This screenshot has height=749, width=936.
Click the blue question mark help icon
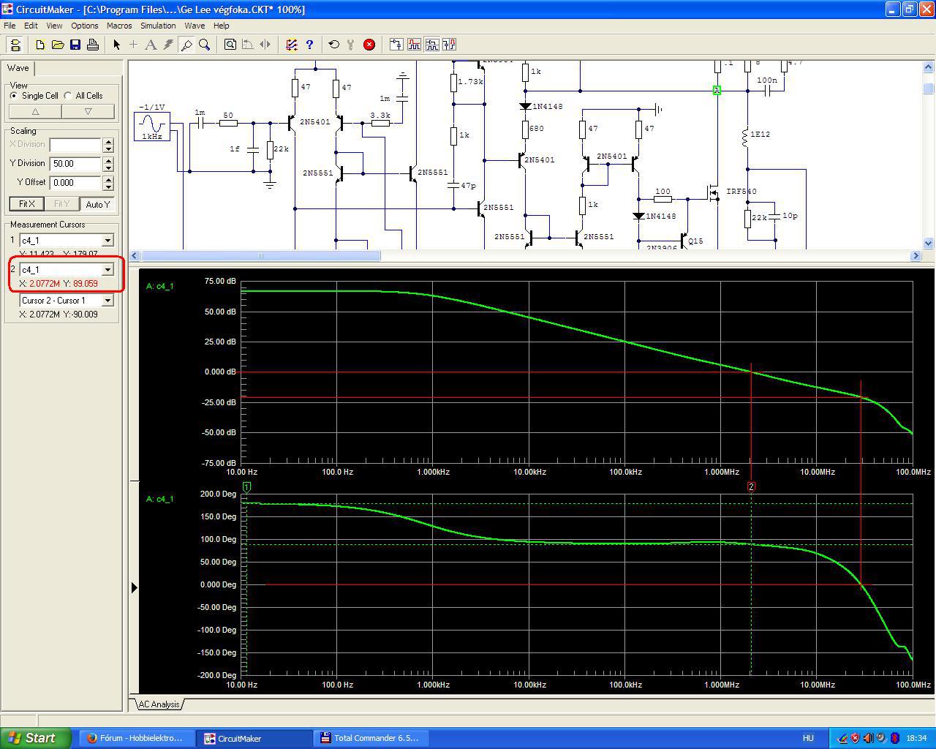(x=309, y=45)
